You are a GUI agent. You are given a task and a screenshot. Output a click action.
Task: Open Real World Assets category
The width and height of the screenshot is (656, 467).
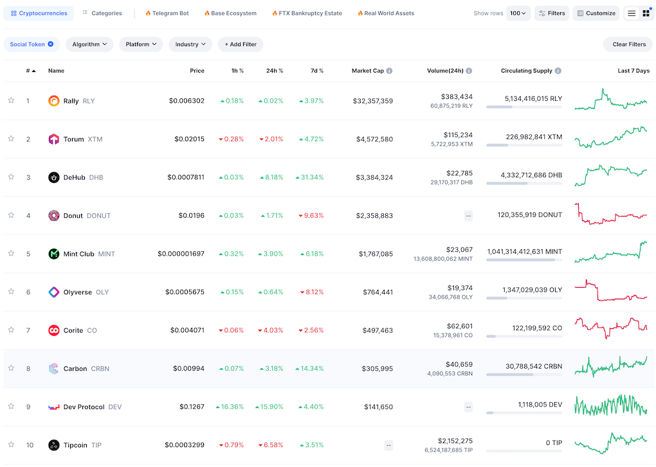pyautogui.click(x=386, y=13)
